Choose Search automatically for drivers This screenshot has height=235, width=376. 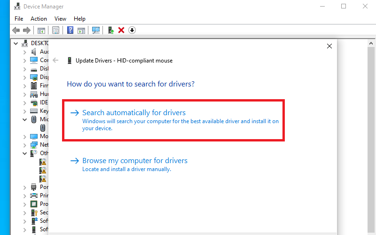(x=134, y=113)
